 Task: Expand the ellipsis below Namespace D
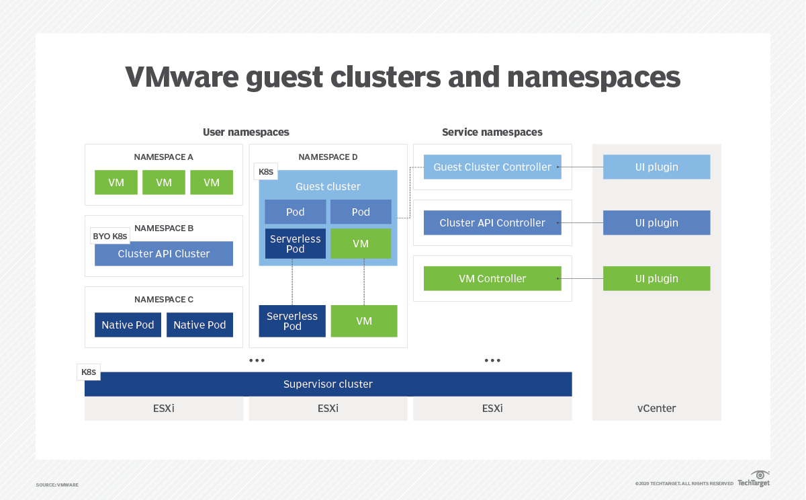(257, 360)
